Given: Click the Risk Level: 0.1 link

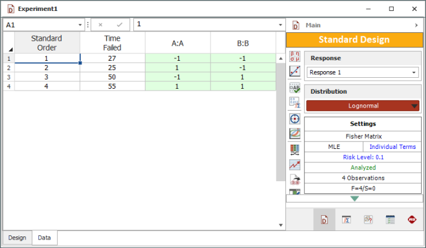Looking at the screenshot, I should click(x=363, y=157).
